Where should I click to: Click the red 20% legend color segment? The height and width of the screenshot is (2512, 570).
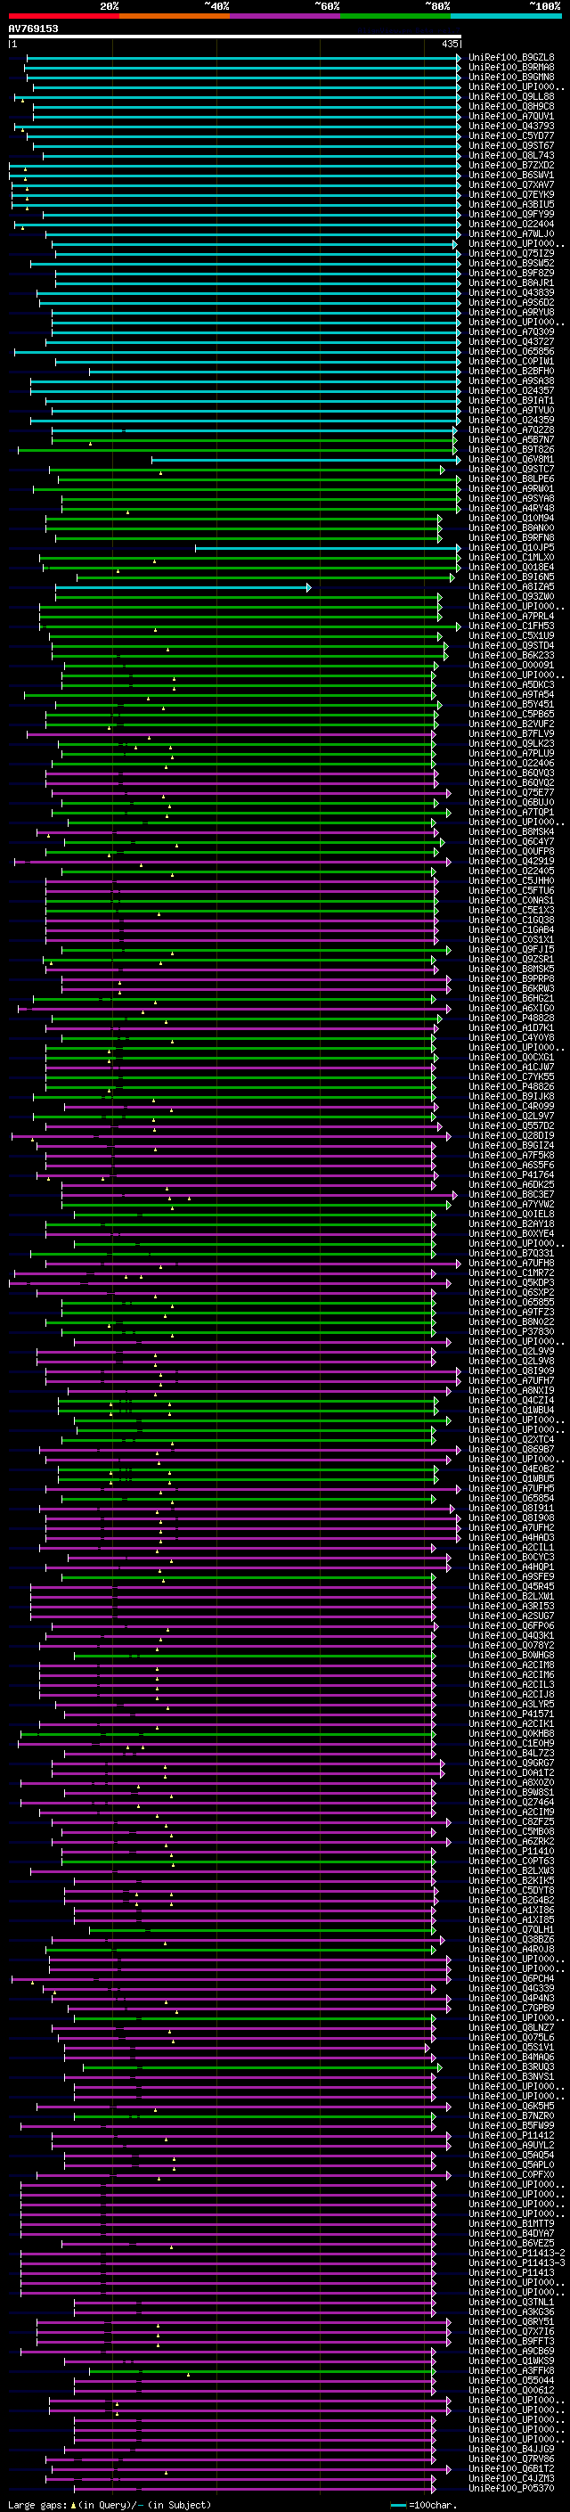click(63, 16)
